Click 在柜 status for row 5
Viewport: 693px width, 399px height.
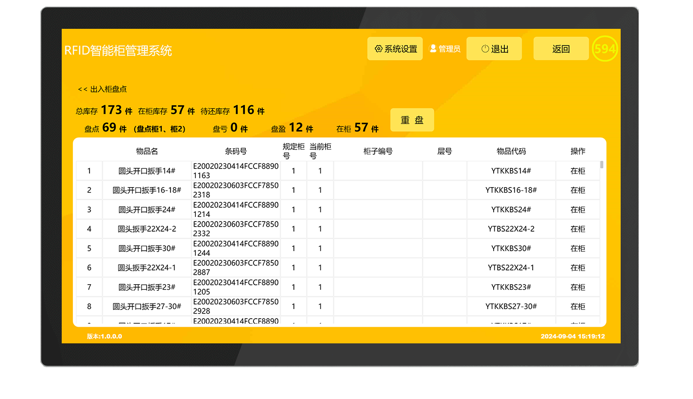578,248
